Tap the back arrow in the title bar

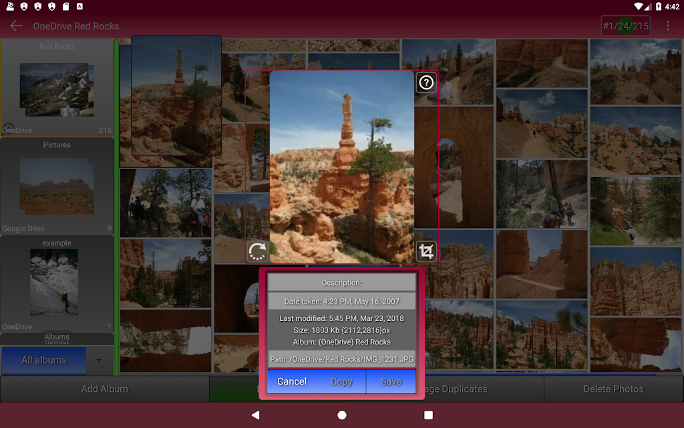coord(16,26)
